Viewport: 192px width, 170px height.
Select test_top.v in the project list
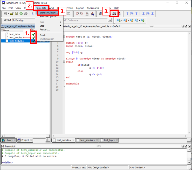pos(15,34)
